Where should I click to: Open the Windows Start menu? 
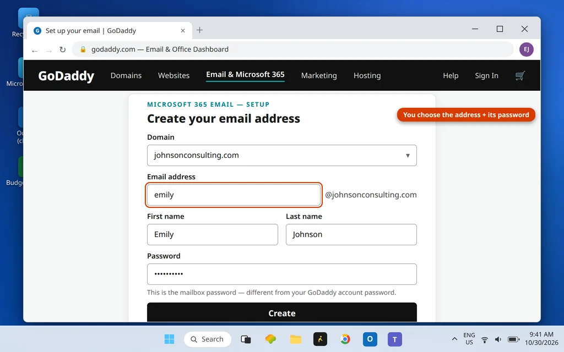[x=169, y=339]
